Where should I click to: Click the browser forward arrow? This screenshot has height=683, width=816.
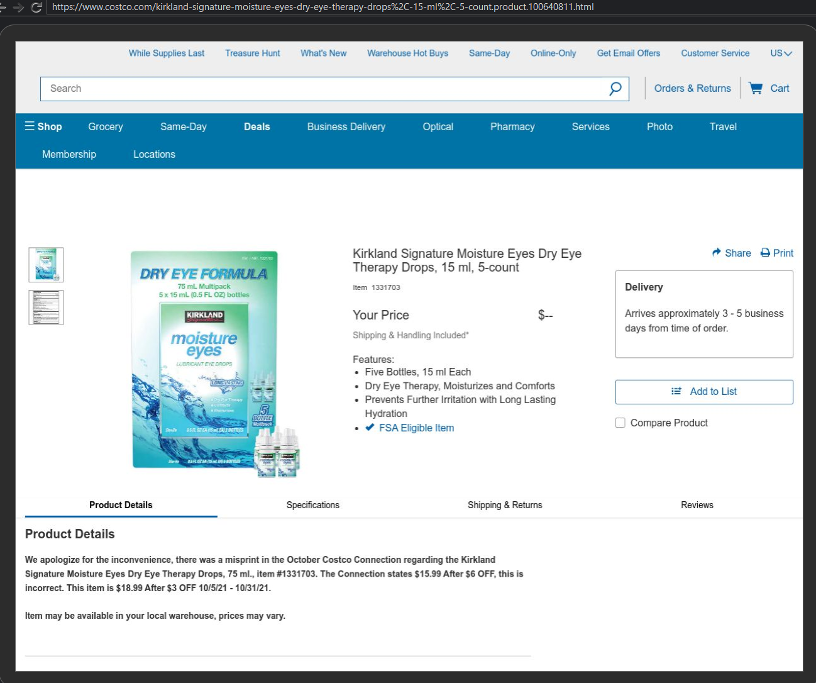(18, 7)
